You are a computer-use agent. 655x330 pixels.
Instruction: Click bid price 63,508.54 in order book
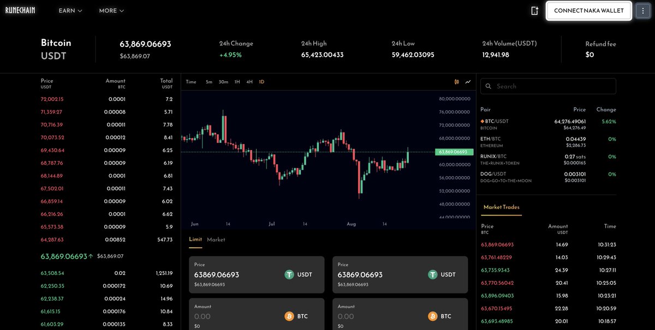[52, 273]
